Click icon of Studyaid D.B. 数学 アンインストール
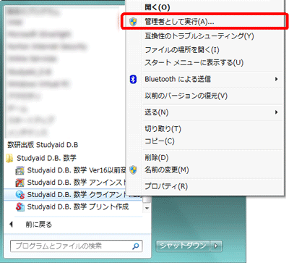The width and height of the screenshot is (289, 263). pyautogui.click(x=20, y=183)
